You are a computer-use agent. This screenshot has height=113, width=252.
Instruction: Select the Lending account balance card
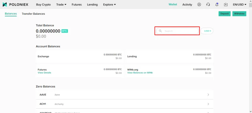[169, 56]
